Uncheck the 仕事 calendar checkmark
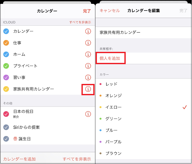The height and width of the screenshot is (164, 192). pyautogui.click(x=6, y=43)
